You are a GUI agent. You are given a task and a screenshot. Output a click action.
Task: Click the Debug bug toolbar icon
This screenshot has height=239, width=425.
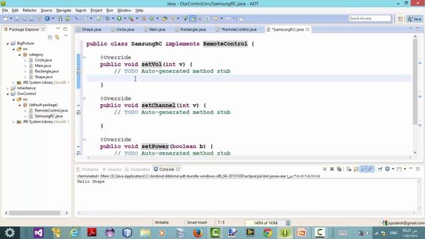click(108, 19)
